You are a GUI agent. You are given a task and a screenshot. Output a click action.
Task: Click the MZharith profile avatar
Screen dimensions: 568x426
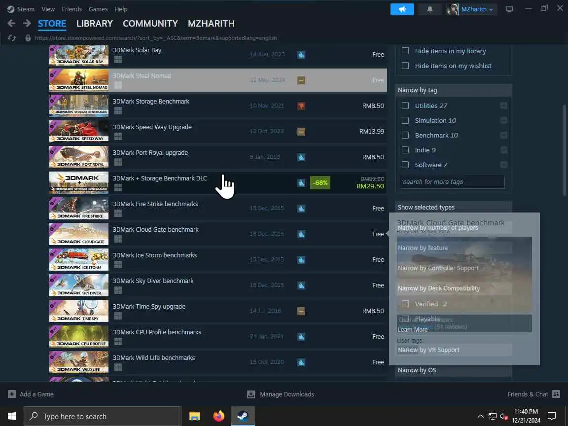pos(452,9)
